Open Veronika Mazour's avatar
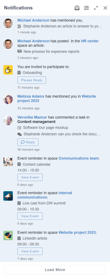 pyautogui.click(x=8, y=120)
